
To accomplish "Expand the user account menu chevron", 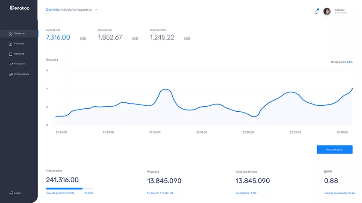I will pos(352,12).
